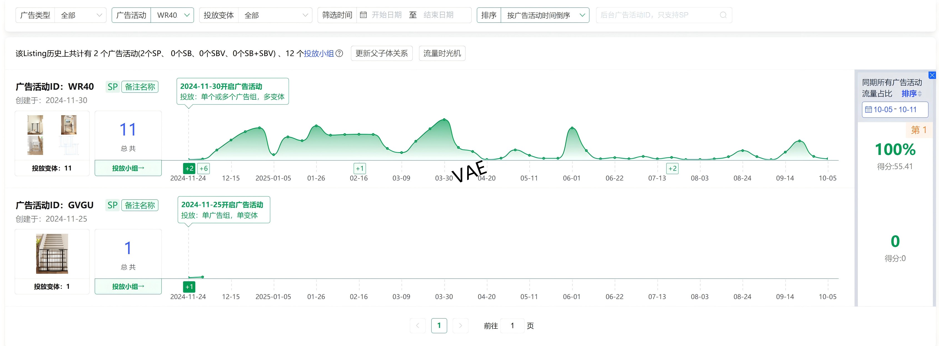Click calendar icon in 10-05 - 10-11 range
This screenshot has height=346, width=939.
[869, 110]
